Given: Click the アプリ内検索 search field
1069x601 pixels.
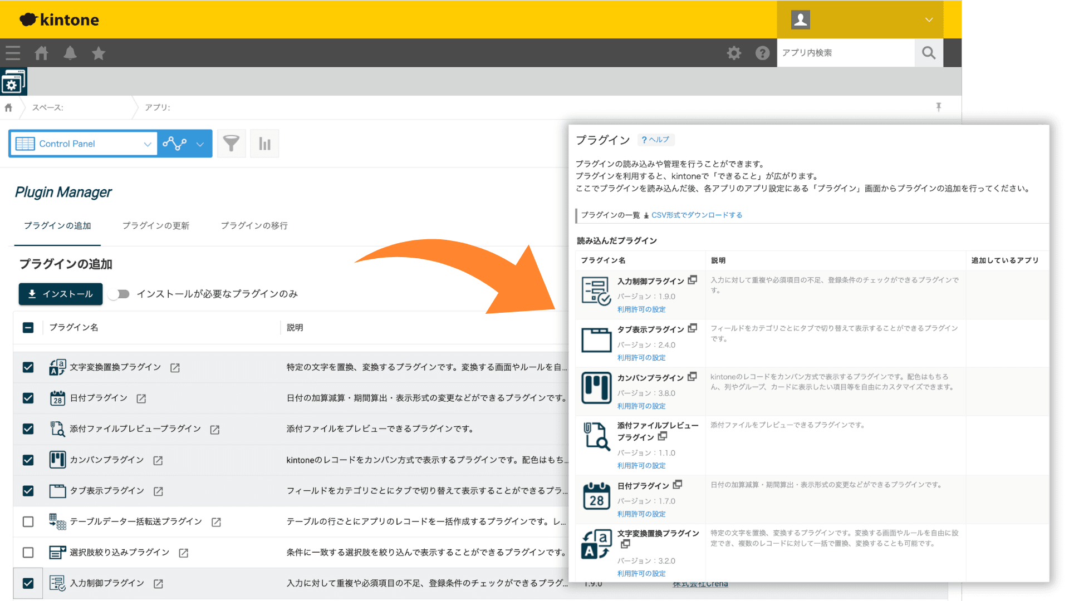Looking at the screenshot, I should coord(846,53).
